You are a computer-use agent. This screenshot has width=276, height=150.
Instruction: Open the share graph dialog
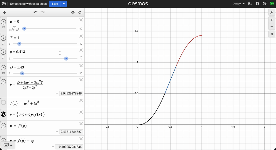coord(250,4)
